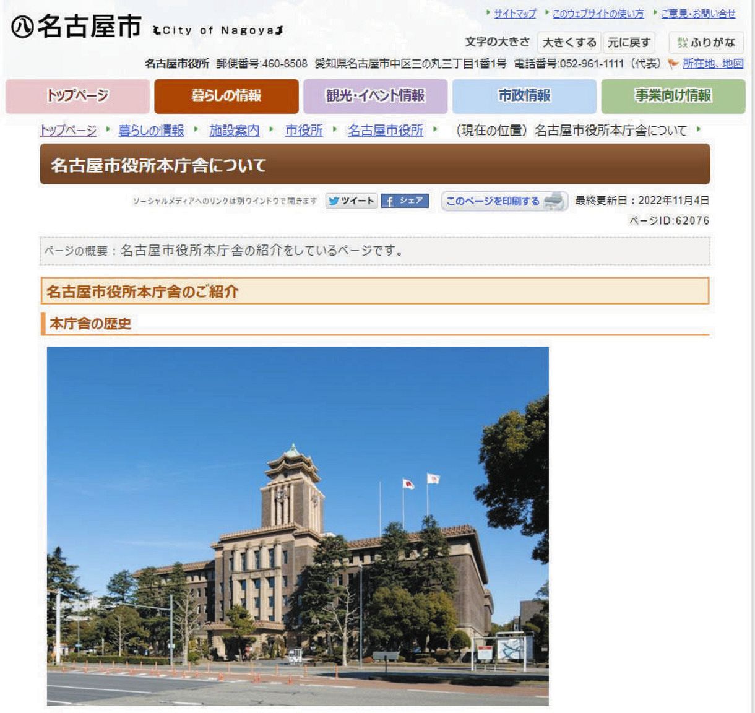Select the 観光・イベント情報 tab

(375, 96)
